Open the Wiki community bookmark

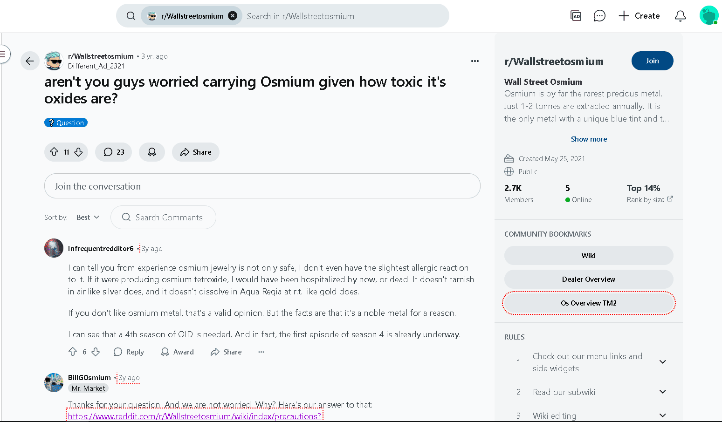[x=588, y=255]
